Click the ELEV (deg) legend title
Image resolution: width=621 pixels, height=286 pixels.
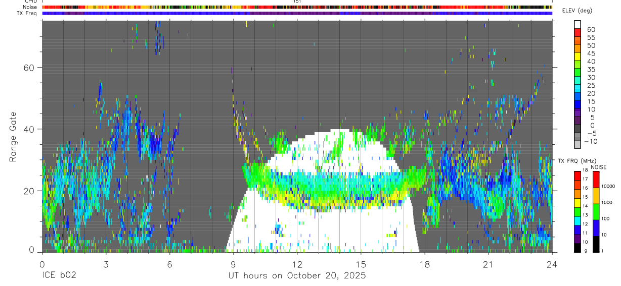coord(577,11)
